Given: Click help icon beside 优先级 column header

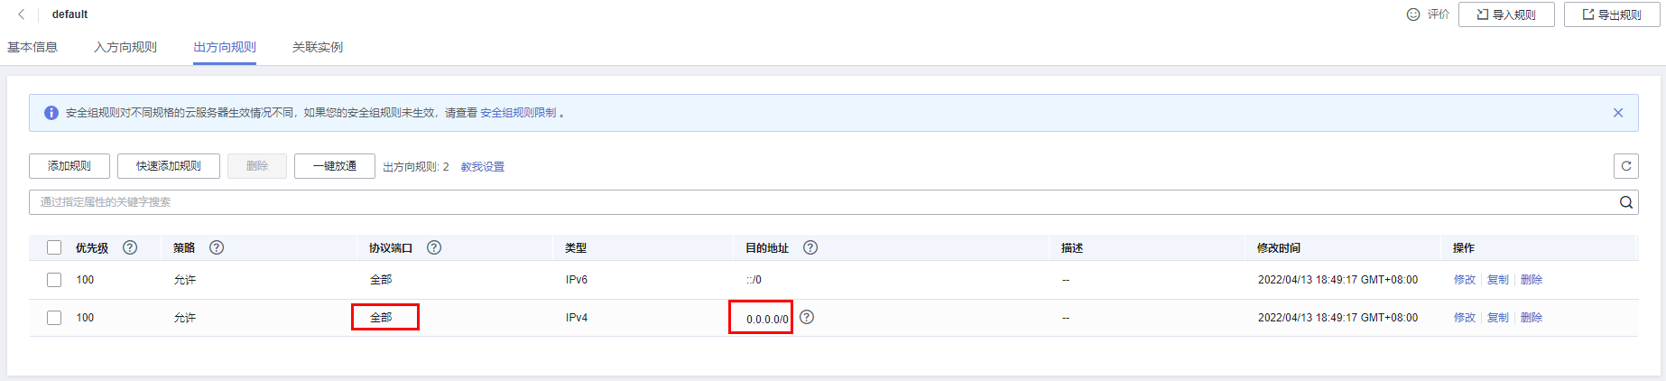Looking at the screenshot, I should [130, 247].
